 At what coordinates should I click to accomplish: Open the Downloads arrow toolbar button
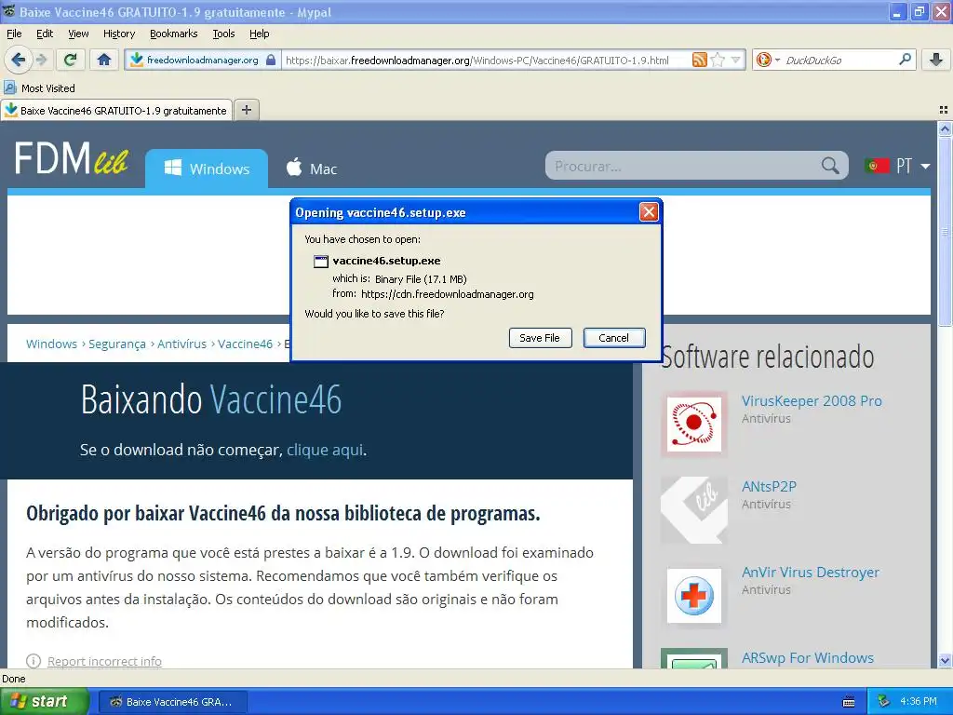936,60
